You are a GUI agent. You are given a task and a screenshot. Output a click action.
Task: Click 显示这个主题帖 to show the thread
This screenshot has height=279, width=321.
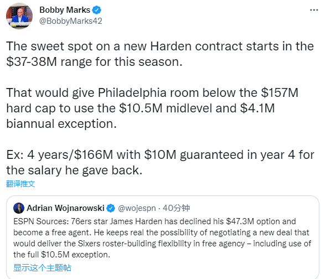click(43, 267)
